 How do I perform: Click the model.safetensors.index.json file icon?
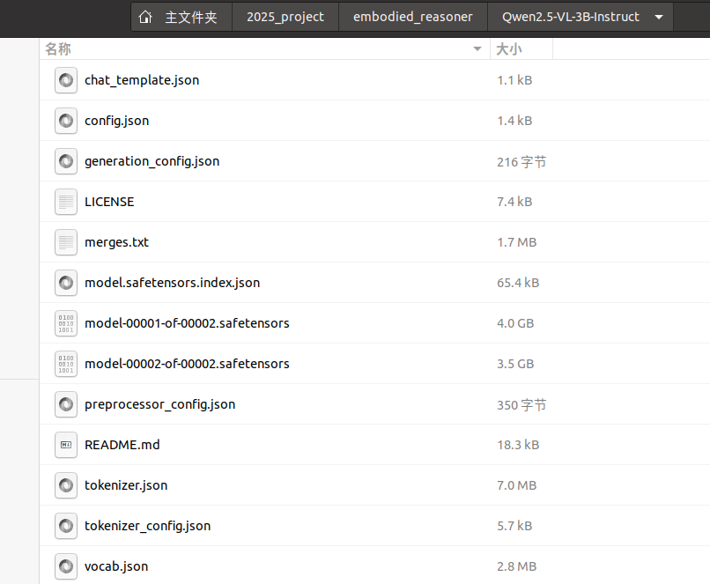pos(66,283)
